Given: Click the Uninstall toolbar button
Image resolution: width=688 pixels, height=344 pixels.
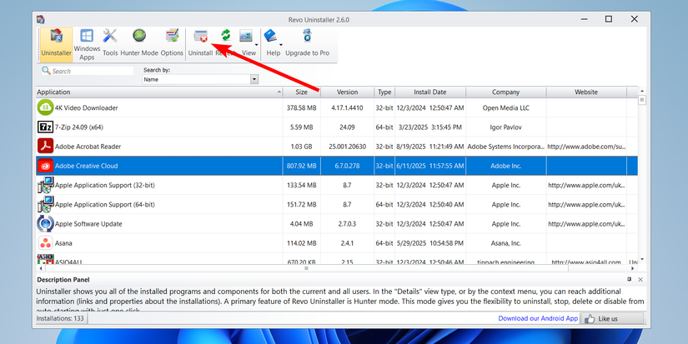Looking at the screenshot, I should (200, 43).
